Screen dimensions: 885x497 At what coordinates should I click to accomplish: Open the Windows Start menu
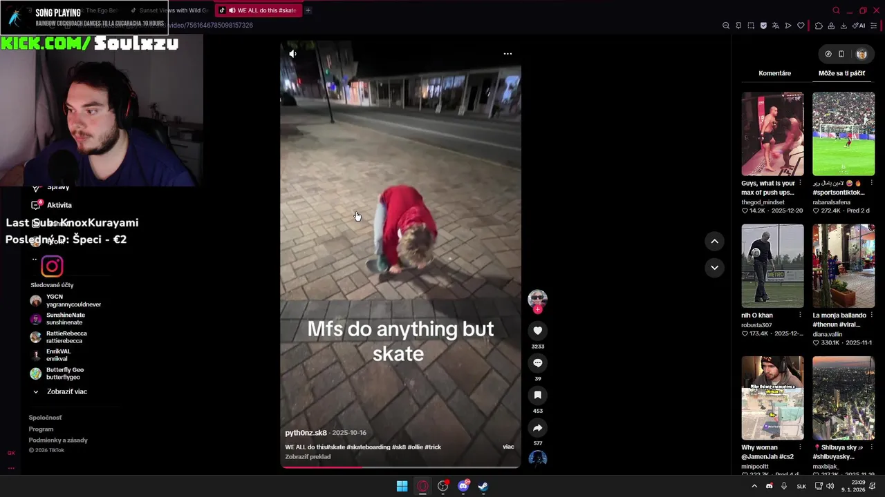[402, 486]
